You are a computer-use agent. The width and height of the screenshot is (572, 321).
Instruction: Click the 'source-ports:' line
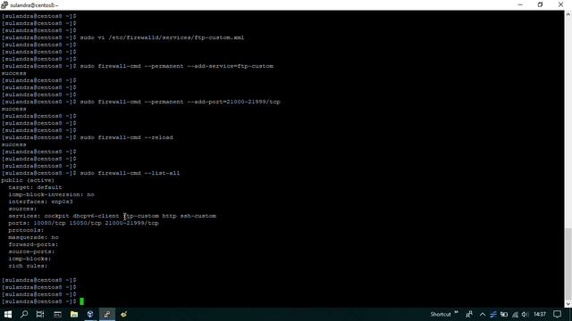click(x=31, y=251)
